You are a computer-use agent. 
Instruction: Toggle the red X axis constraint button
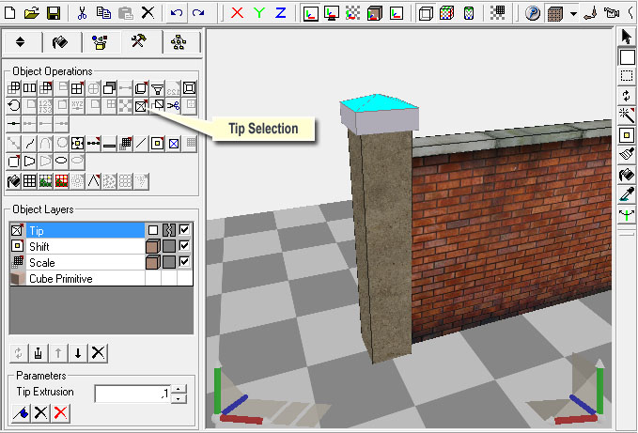point(237,13)
